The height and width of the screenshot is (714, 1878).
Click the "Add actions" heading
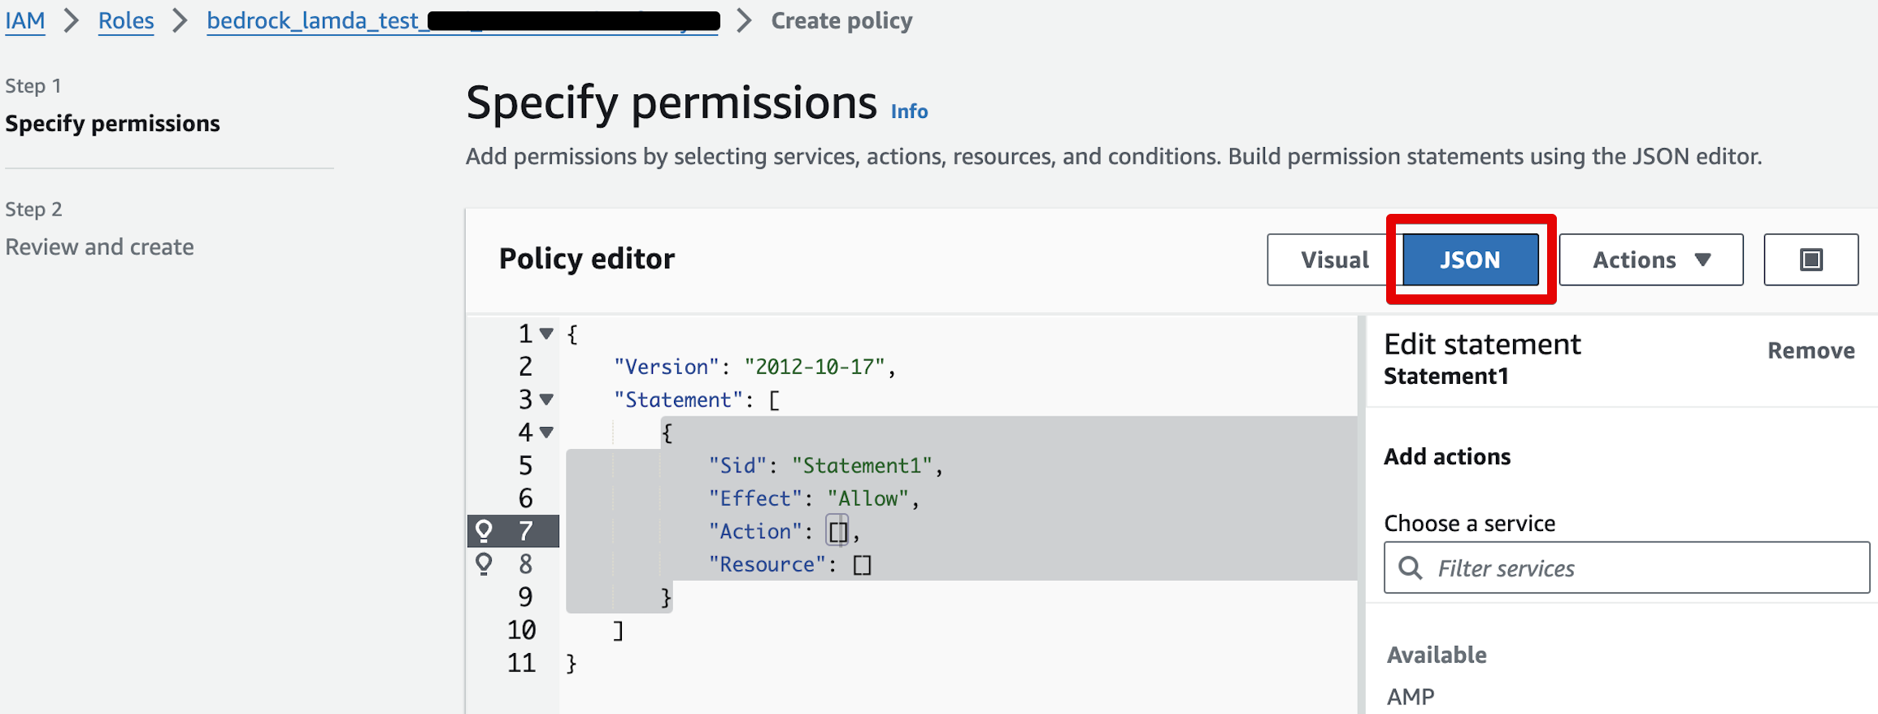1447,456
